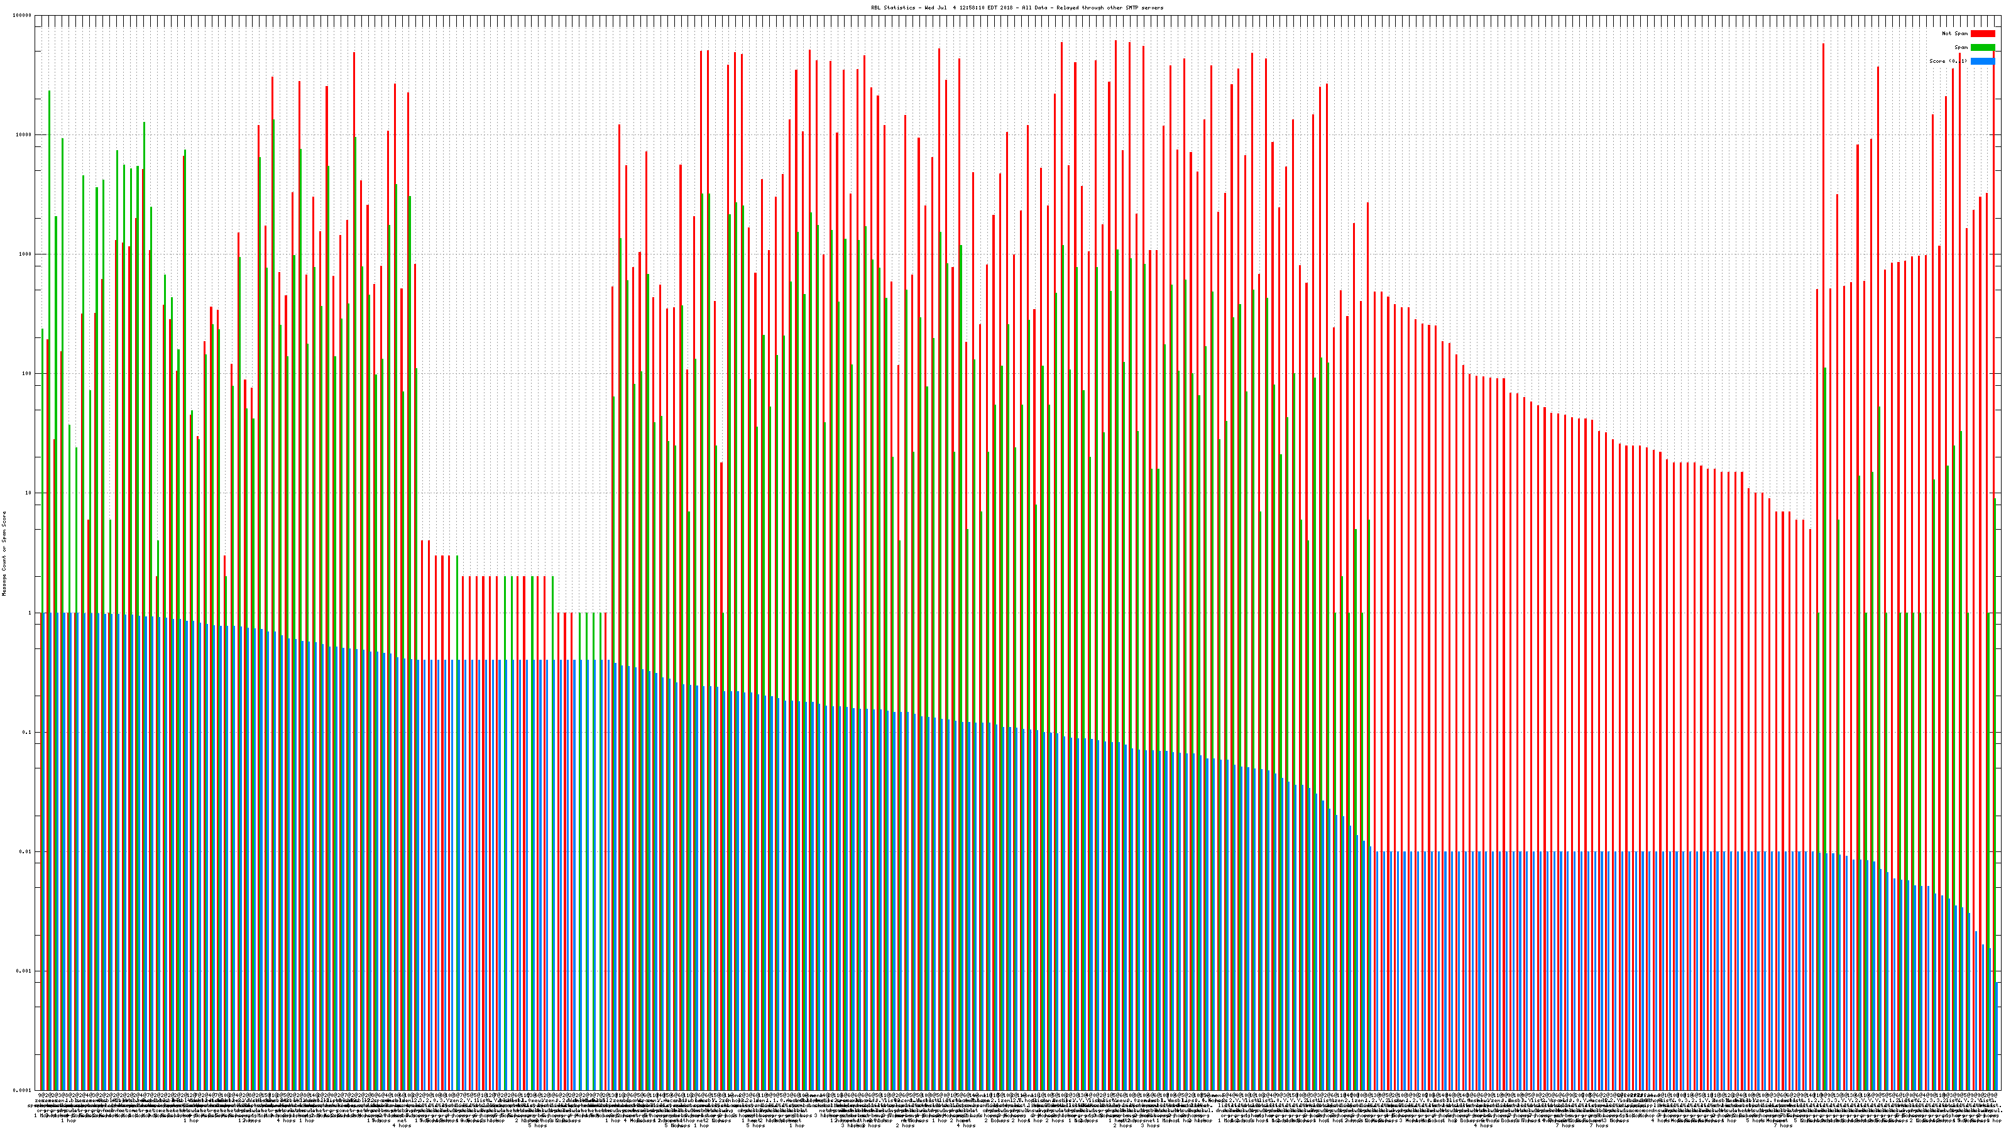The width and height of the screenshot is (2011, 1131).
Task: Click the 10 y-axis tick label
Action: tap(28, 493)
